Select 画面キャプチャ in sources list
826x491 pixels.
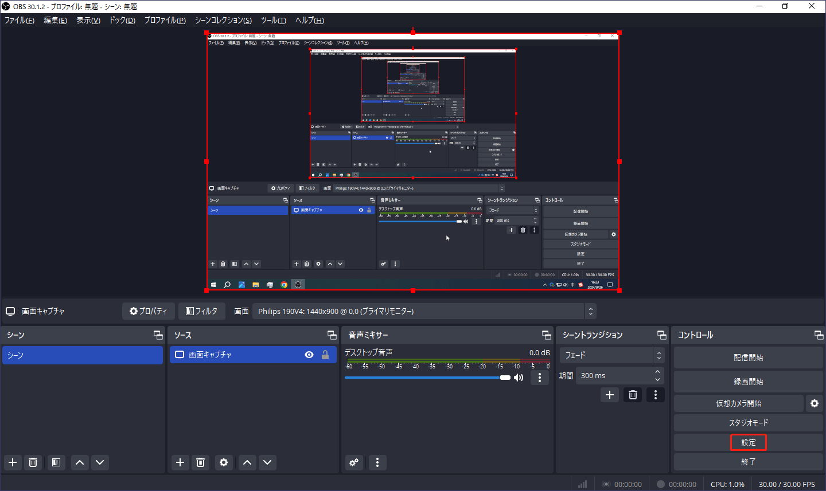click(x=253, y=355)
